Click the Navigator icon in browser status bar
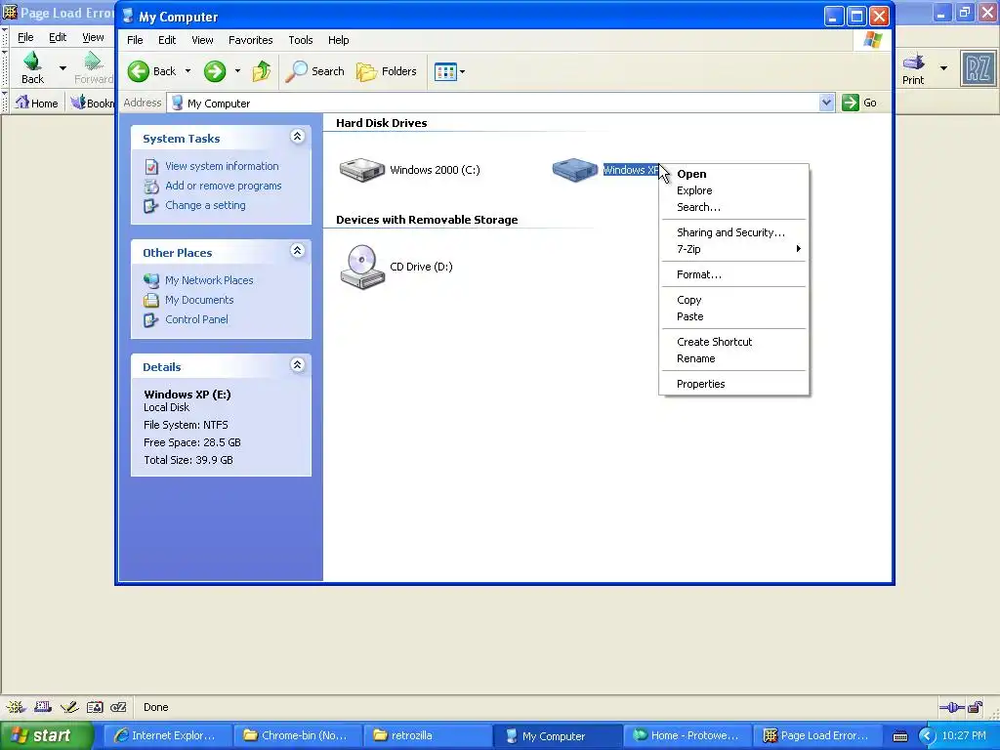This screenshot has width=1000, height=750. point(16,707)
